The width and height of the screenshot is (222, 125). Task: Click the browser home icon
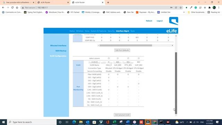point(17,8)
